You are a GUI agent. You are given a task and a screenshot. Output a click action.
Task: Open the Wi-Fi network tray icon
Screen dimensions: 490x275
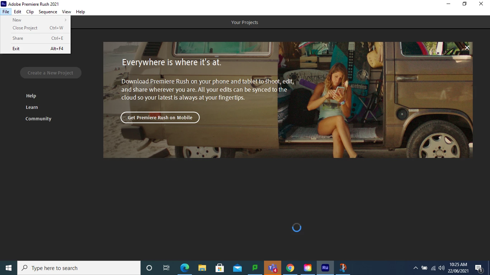click(433, 268)
